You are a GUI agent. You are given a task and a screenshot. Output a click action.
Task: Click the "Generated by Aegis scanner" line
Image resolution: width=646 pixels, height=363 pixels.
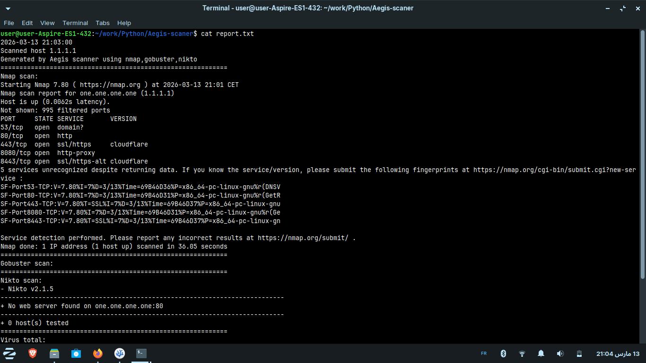coord(99,59)
